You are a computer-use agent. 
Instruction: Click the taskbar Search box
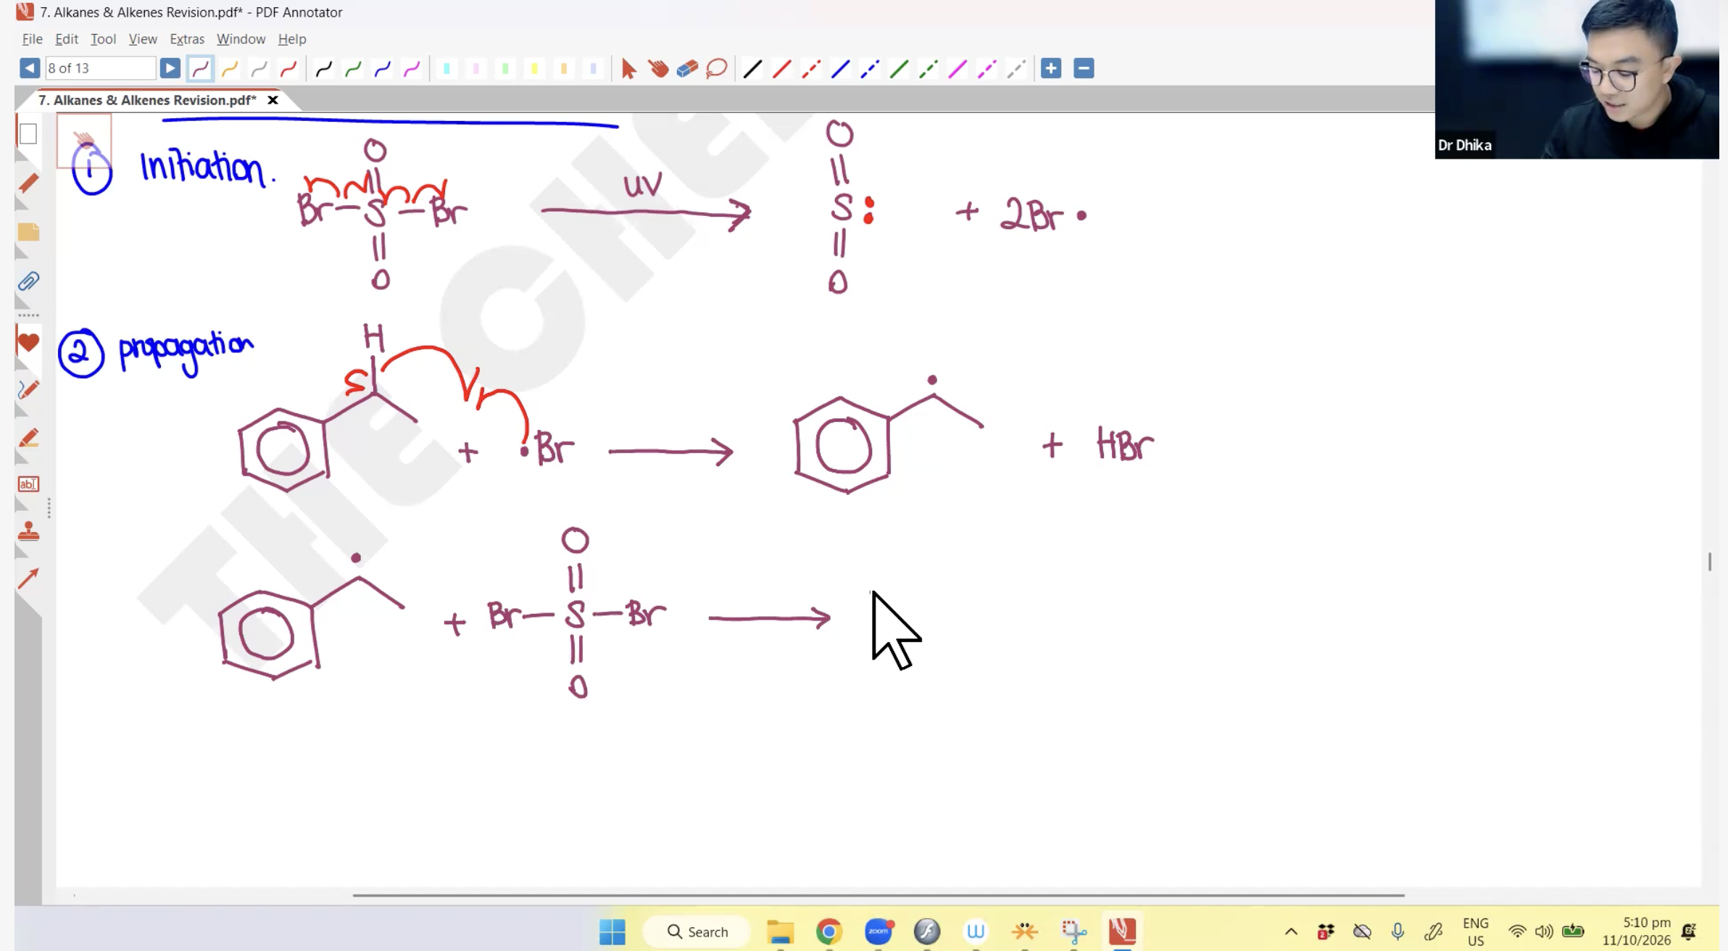[x=697, y=931]
